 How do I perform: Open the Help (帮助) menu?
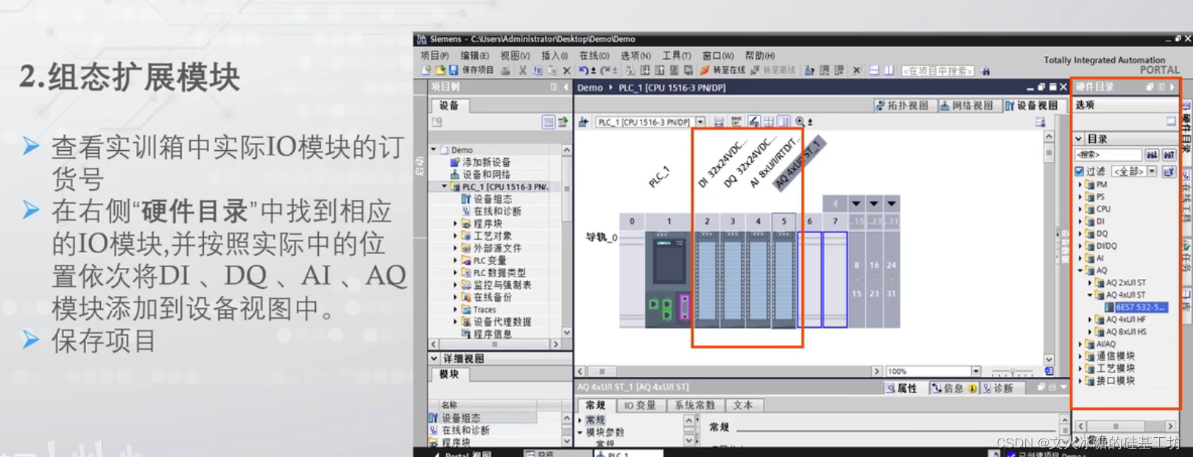[x=760, y=55]
